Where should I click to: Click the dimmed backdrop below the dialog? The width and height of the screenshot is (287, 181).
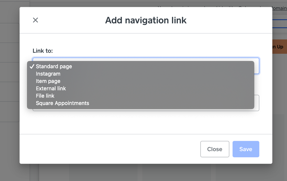[144, 173]
